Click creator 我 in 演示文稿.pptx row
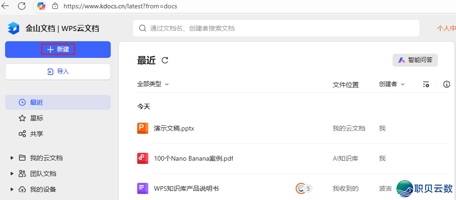 (382, 128)
